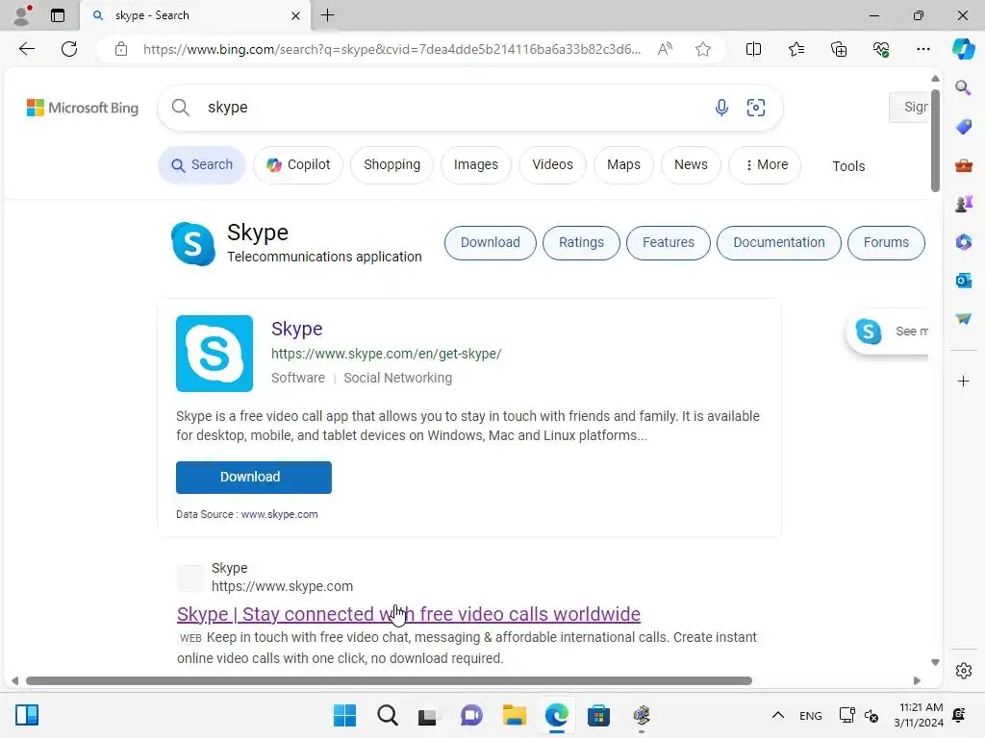Open search Tools options

point(848,166)
